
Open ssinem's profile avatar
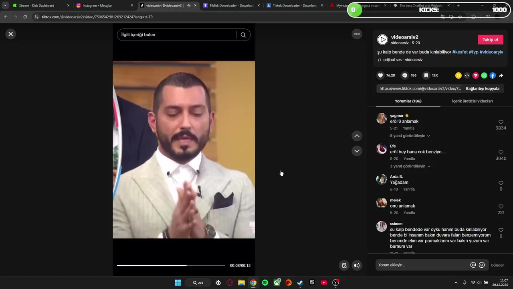pos(382,226)
